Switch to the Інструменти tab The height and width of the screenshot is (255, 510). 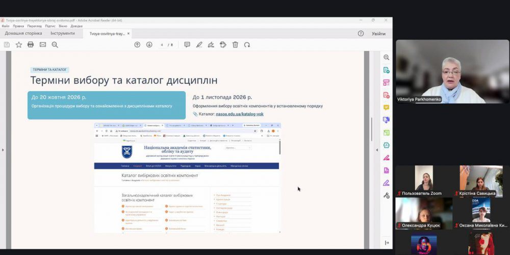[63, 34]
